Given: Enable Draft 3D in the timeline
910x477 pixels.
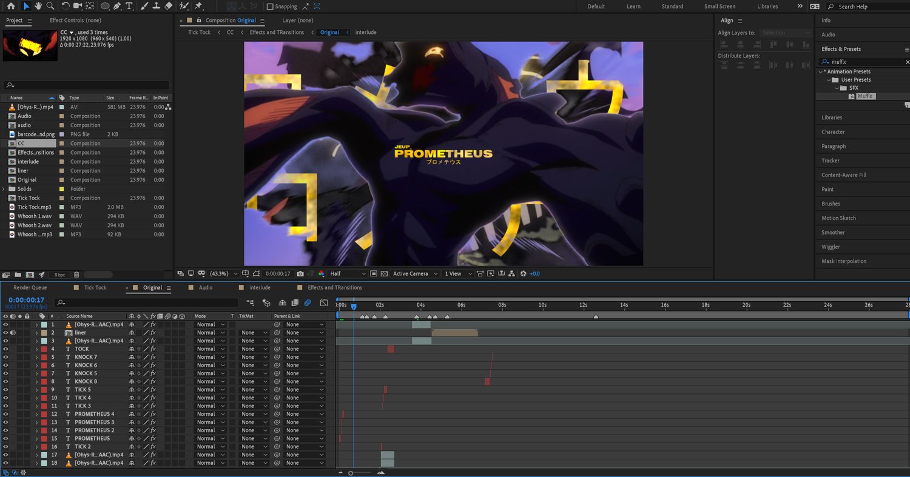Looking at the screenshot, I should point(266,302).
